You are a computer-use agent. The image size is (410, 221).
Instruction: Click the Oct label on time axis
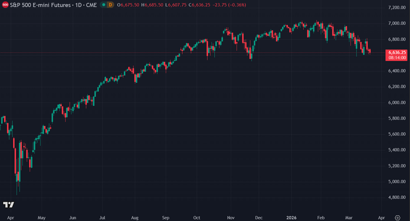(x=196, y=217)
